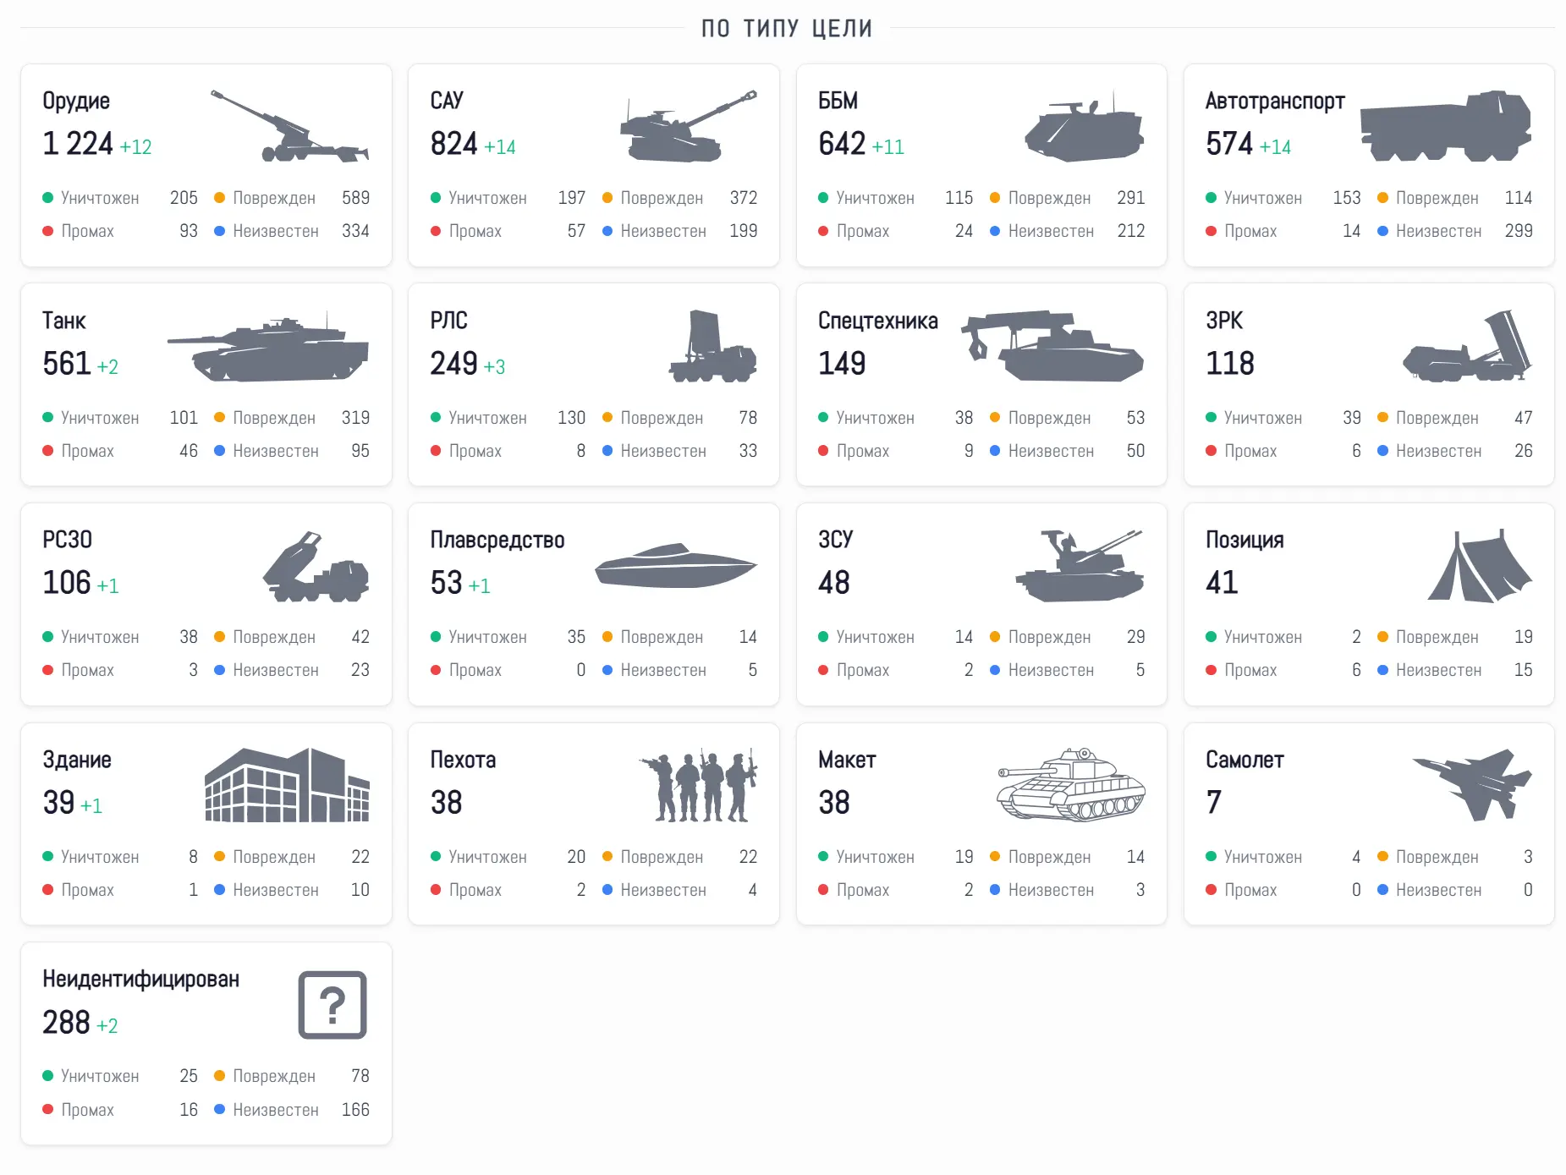1566x1175 pixels.
Task: Select the building icon in Здание card
Action: click(x=287, y=785)
